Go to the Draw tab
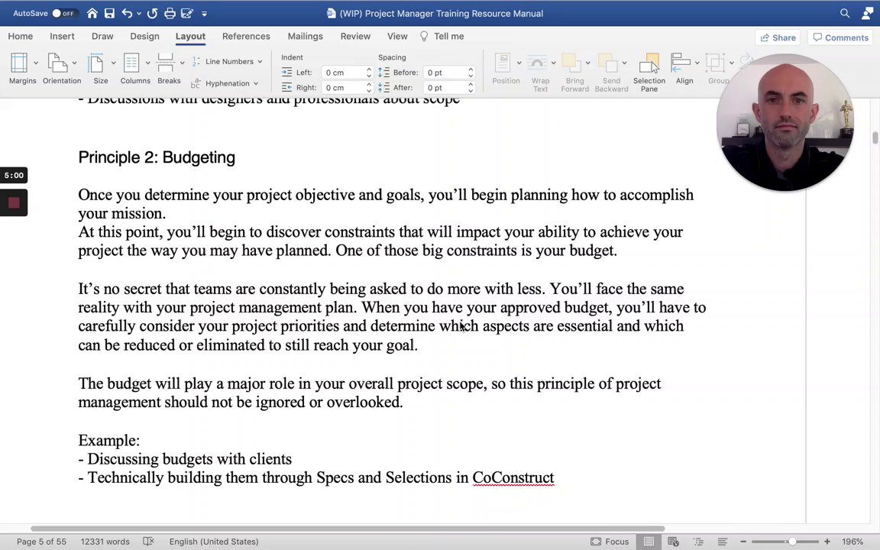Image resolution: width=880 pixels, height=550 pixels. point(102,36)
